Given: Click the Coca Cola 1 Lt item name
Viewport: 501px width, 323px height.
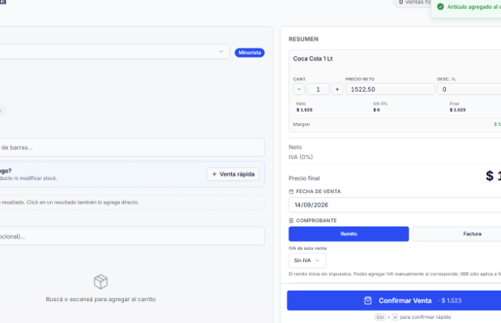Looking at the screenshot, I should (x=313, y=58).
